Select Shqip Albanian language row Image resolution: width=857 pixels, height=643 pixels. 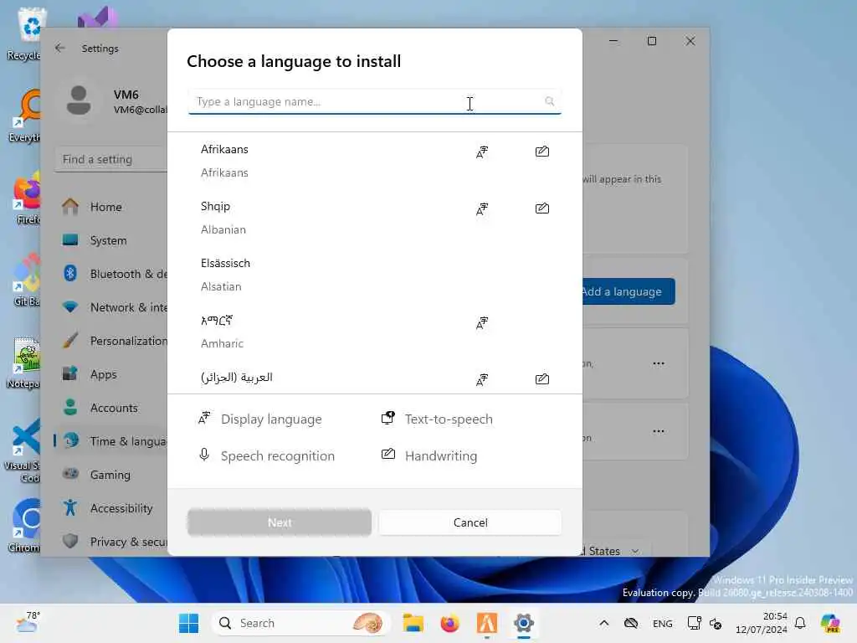tap(375, 218)
